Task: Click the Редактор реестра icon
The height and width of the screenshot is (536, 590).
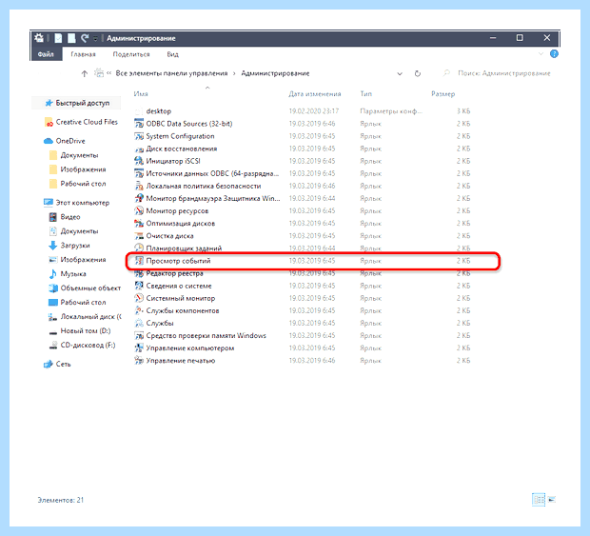Action: pos(139,273)
